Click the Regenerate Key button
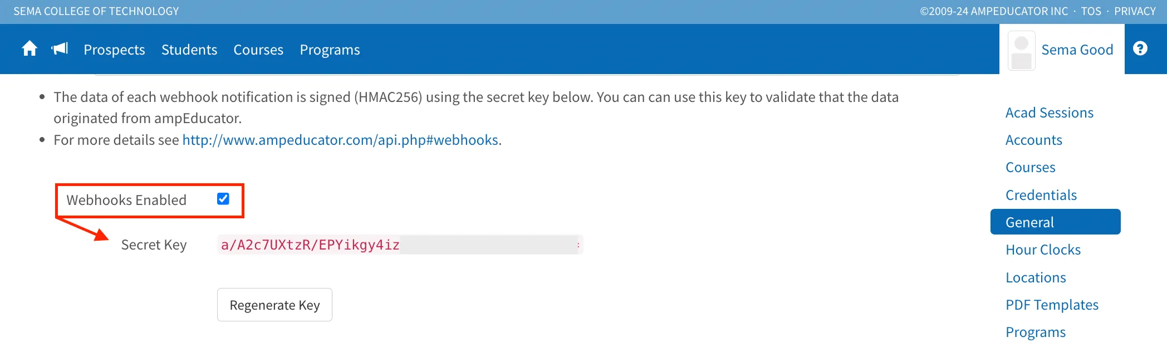This screenshot has height=342, width=1167. pyautogui.click(x=274, y=305)
